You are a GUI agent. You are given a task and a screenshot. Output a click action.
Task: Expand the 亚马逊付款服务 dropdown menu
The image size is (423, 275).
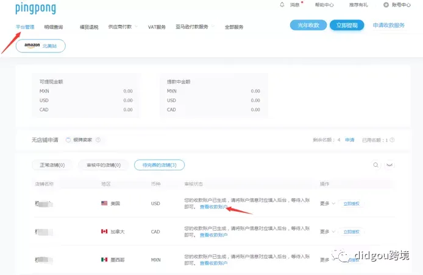[x=194, y=27]
